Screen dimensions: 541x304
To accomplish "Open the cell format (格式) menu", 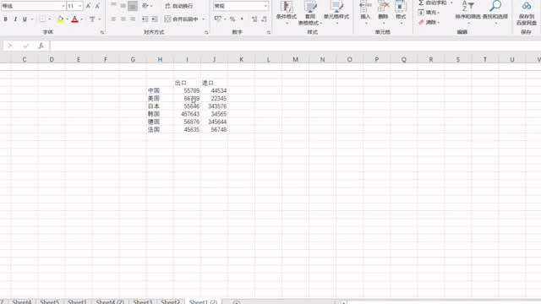I will pos(401,14).
